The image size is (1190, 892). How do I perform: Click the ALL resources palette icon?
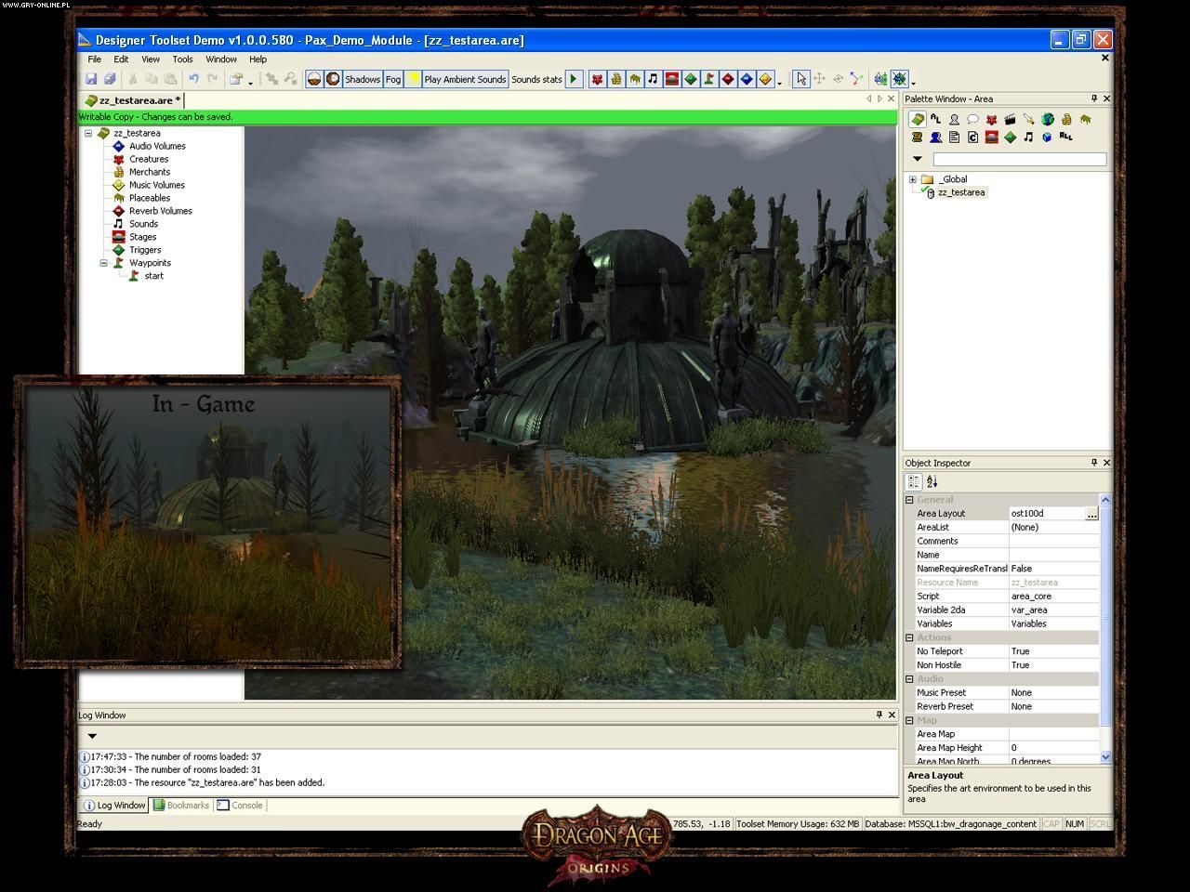1065,138
